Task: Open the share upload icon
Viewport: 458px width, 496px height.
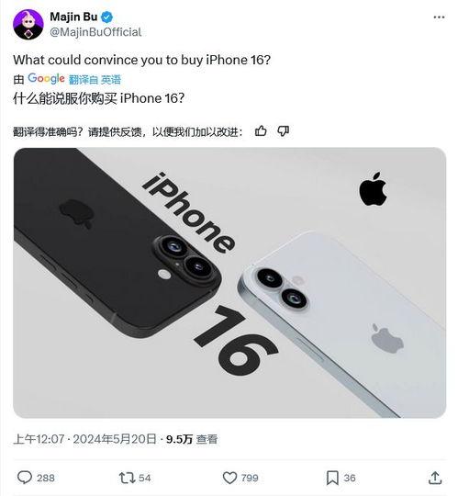Action: click(435, 478)
